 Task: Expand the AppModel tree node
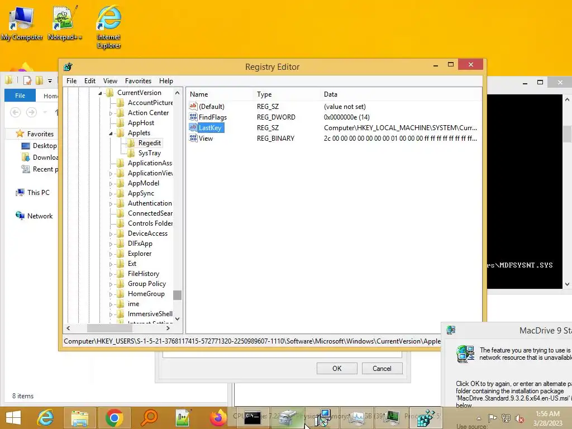[111, 184]
